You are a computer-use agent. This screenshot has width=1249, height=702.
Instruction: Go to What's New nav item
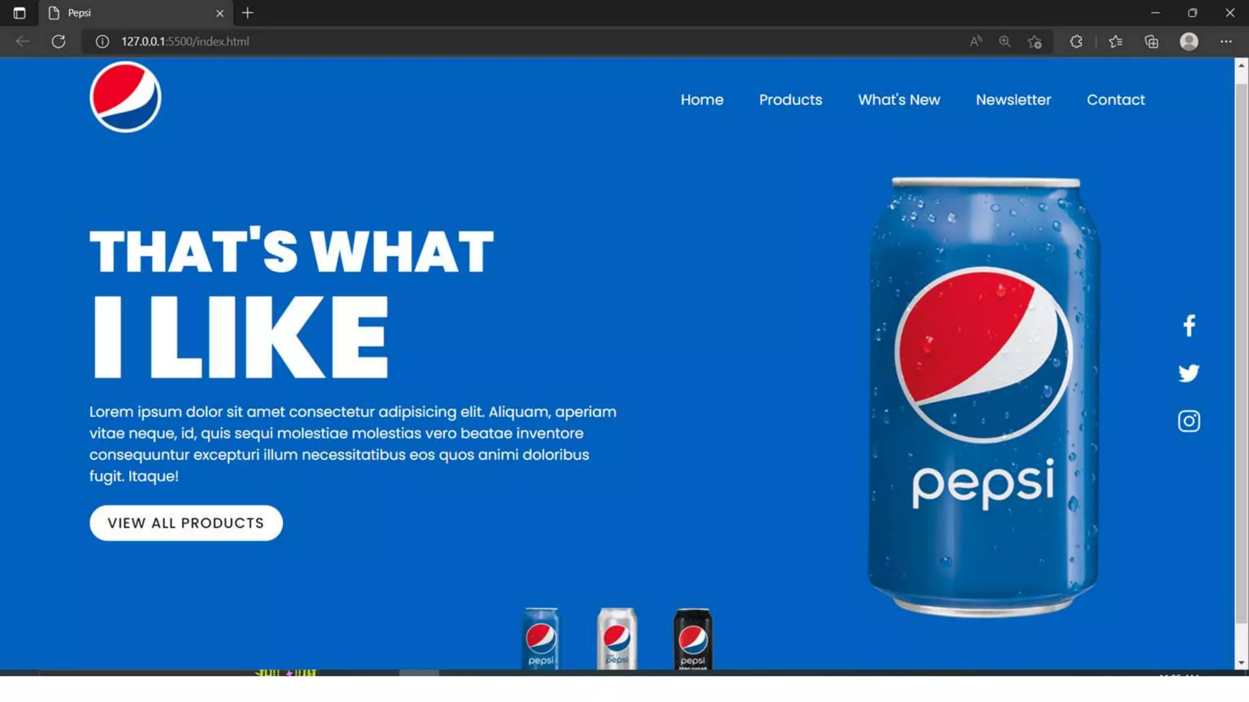(899, 99)
